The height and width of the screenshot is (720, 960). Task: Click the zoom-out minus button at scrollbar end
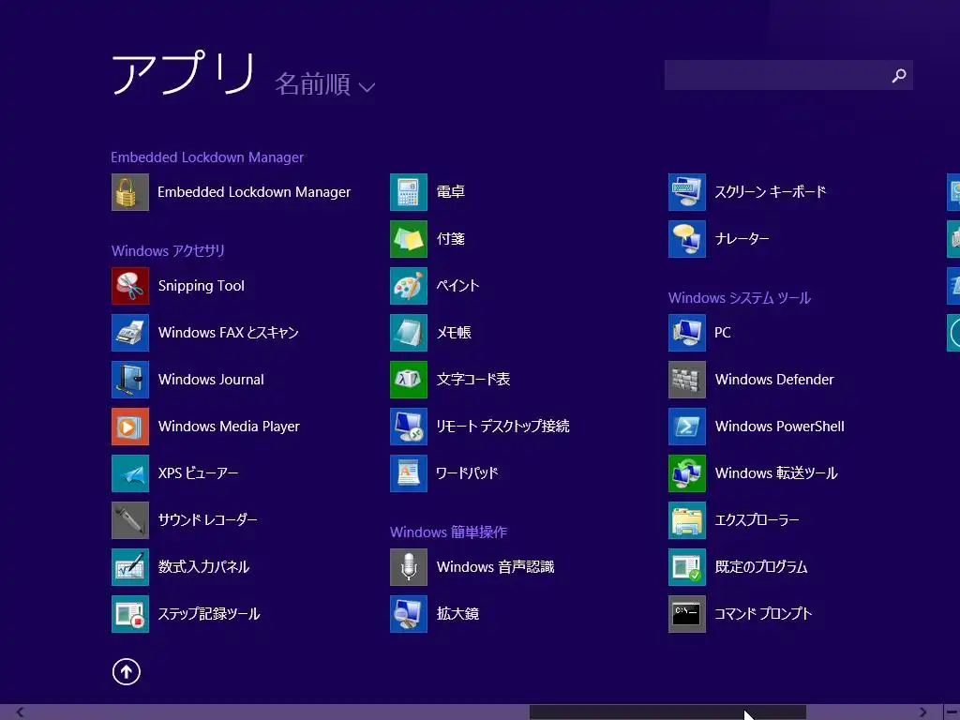[952, 712]
